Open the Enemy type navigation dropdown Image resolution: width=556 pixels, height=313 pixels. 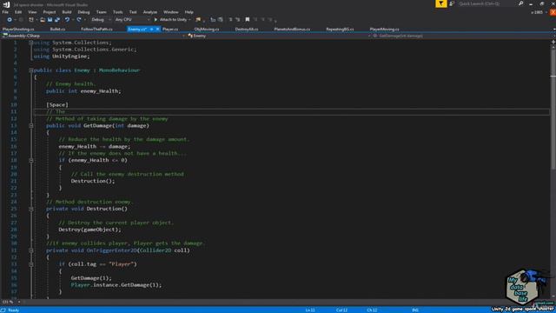point(279,36)
